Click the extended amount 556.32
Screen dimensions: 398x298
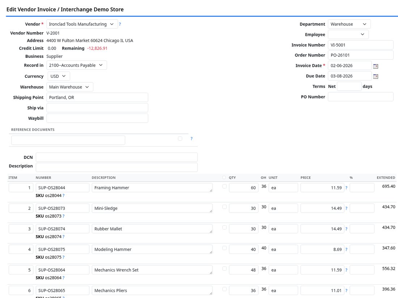[389, 268]
